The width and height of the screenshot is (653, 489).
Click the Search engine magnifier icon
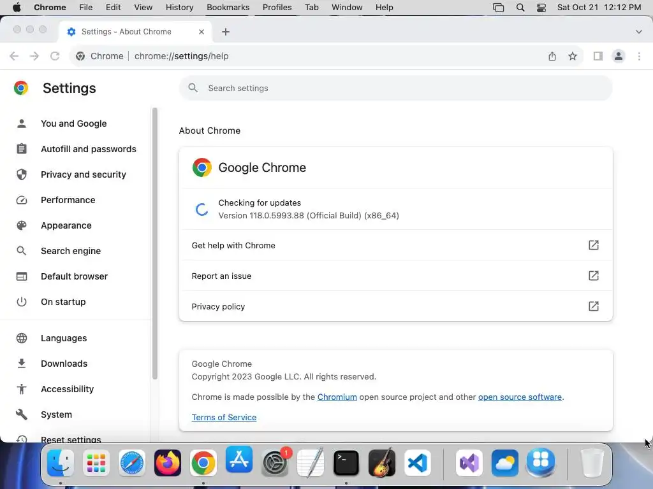(22, 251)
